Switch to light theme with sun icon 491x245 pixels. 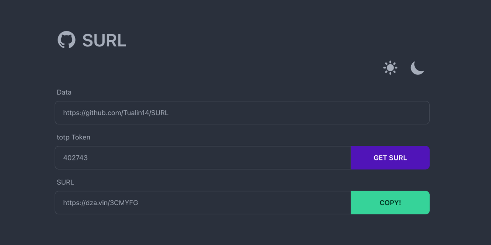[390, 68]
